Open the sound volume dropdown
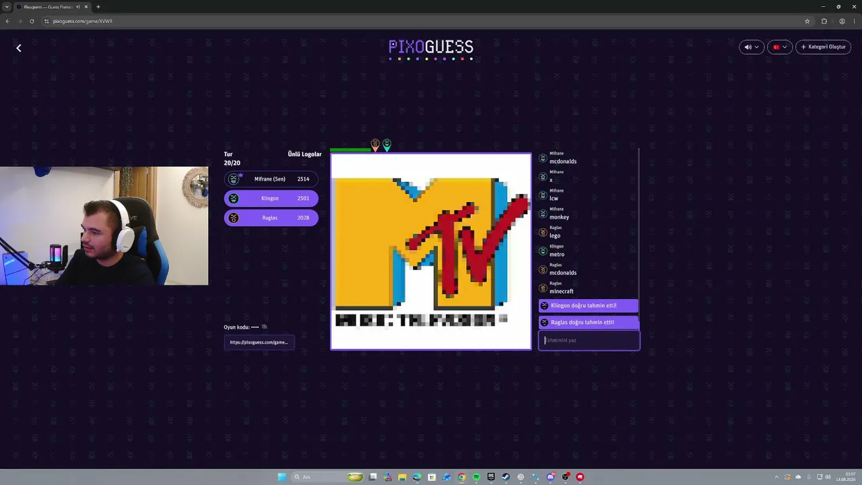862x485 pixels. click(x=752, y=47)
